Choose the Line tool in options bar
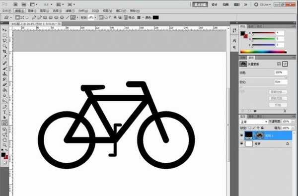Image resolution: width=298 pixels, height=196 pixels. tap(67, 18)
